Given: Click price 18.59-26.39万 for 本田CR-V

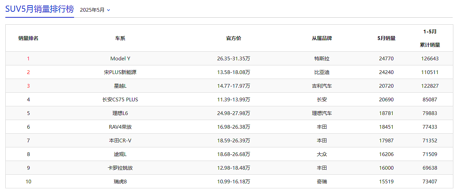Looking at the screenshot, I should (233, 141).
